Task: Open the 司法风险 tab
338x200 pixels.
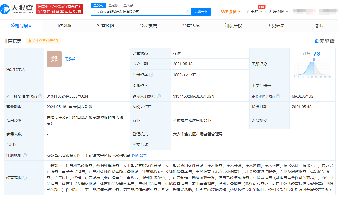Action: click(x=63, y=26)
